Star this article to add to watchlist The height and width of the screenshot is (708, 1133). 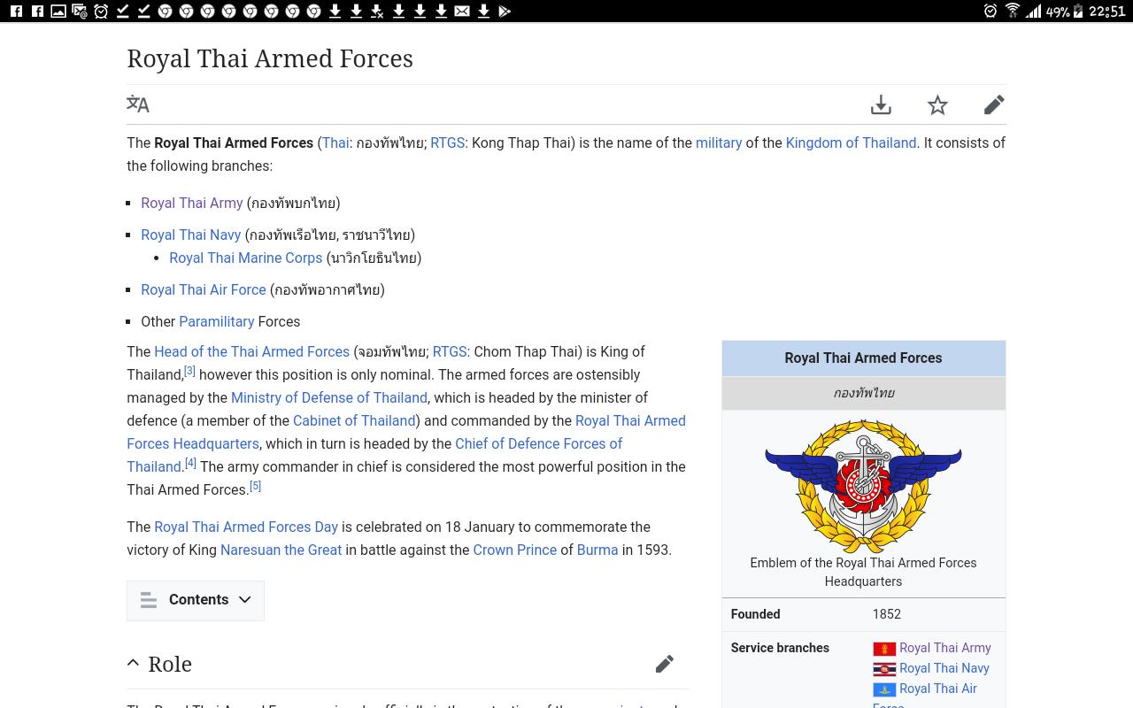click(937, 105)
